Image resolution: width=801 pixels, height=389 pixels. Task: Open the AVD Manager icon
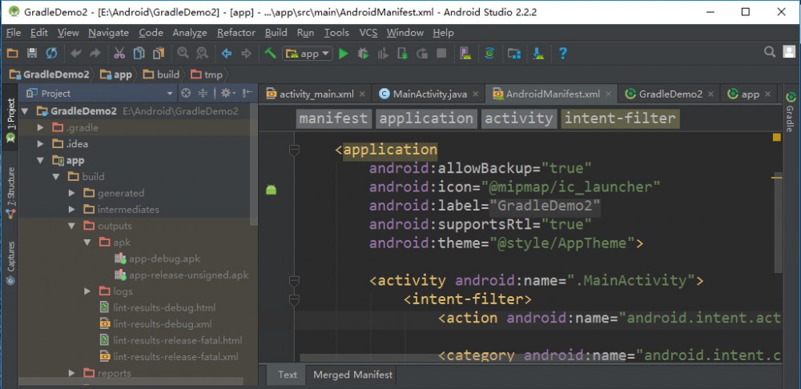pos(465,53)
